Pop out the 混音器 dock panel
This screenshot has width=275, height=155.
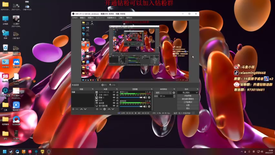pyautogui.click(x=152, y=89)
